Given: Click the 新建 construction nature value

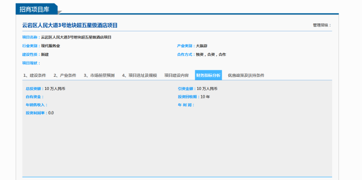Looking at the screenshot, I should pos(45,55).
